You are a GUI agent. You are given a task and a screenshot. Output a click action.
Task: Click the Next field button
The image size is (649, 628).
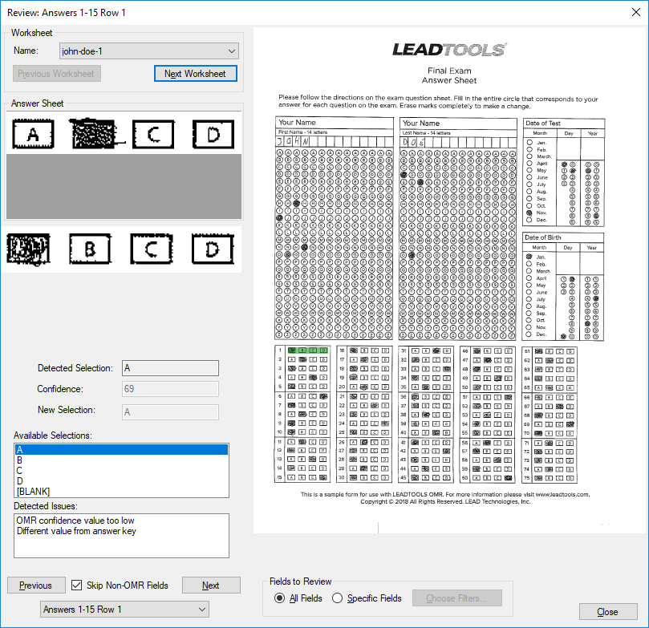tap(211, 585)
